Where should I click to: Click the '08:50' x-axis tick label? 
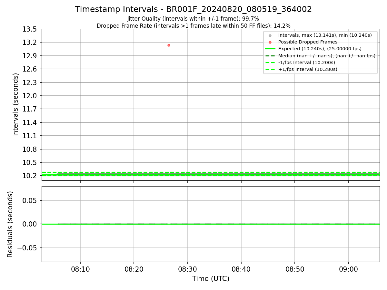tap(294, 269)
